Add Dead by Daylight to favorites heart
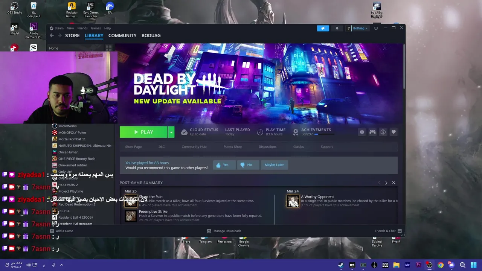 394,132
